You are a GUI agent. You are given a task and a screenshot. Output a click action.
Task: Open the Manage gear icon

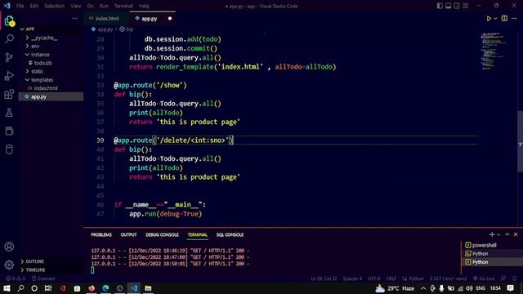tap(9, 265)
